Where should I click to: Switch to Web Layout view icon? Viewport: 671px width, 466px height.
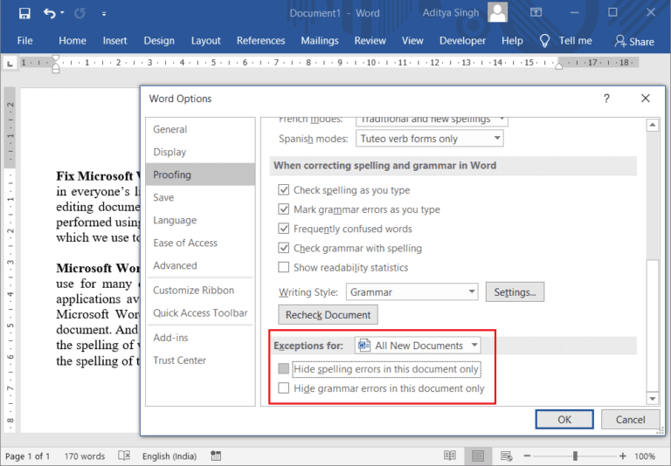506,456
